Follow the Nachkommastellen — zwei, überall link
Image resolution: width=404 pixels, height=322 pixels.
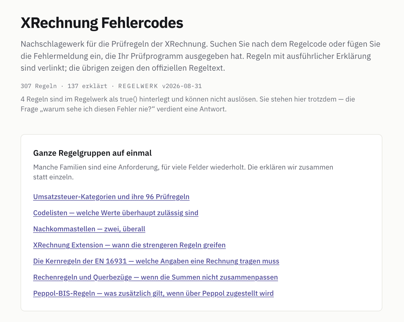click(89, 229)
